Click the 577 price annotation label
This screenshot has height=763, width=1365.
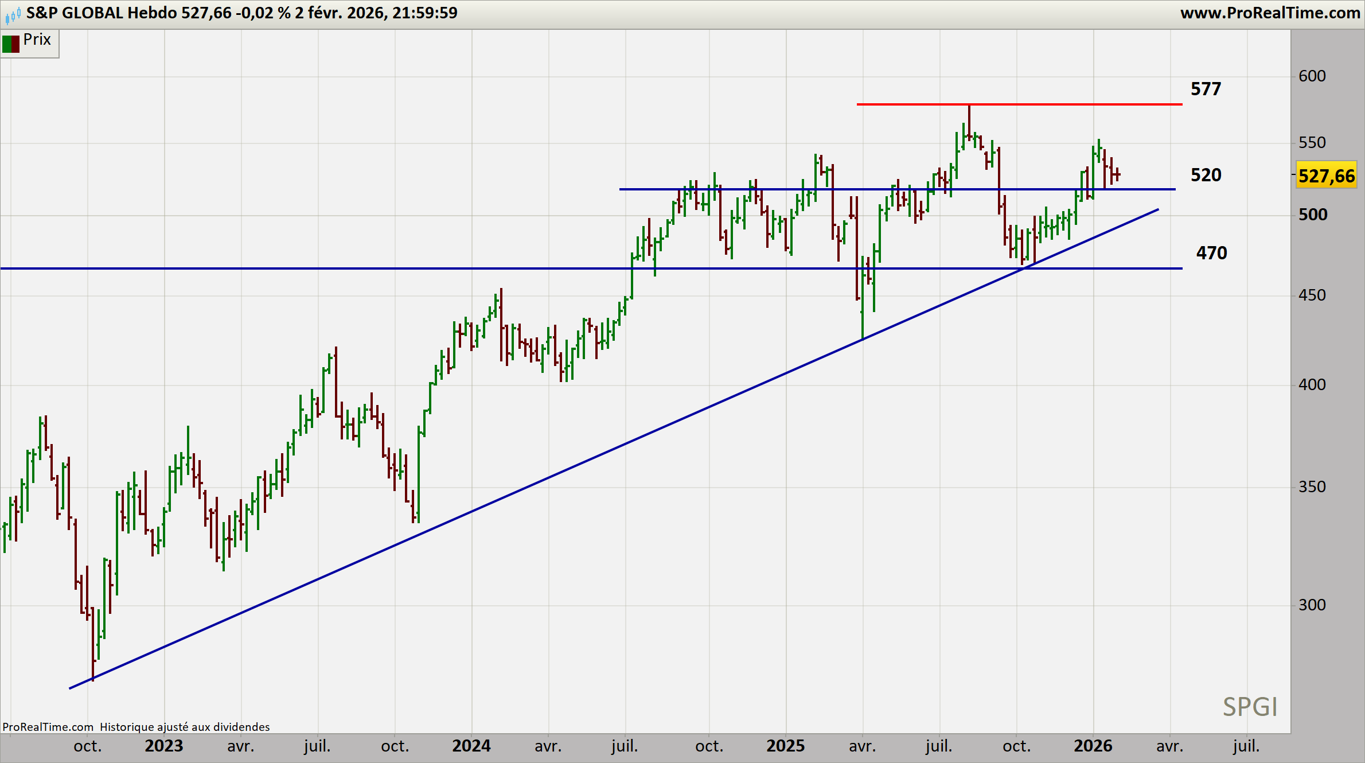click(1206, 89)
